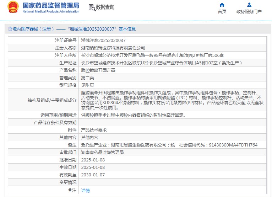This screenshot has height=197, width=272.
Task: Click 其他内容 value cell
Action: coord(90,138)
